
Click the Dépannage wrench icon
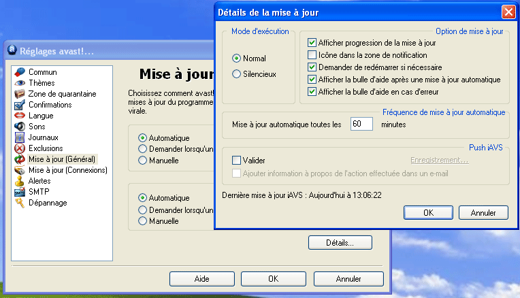[x=20, y=203]
